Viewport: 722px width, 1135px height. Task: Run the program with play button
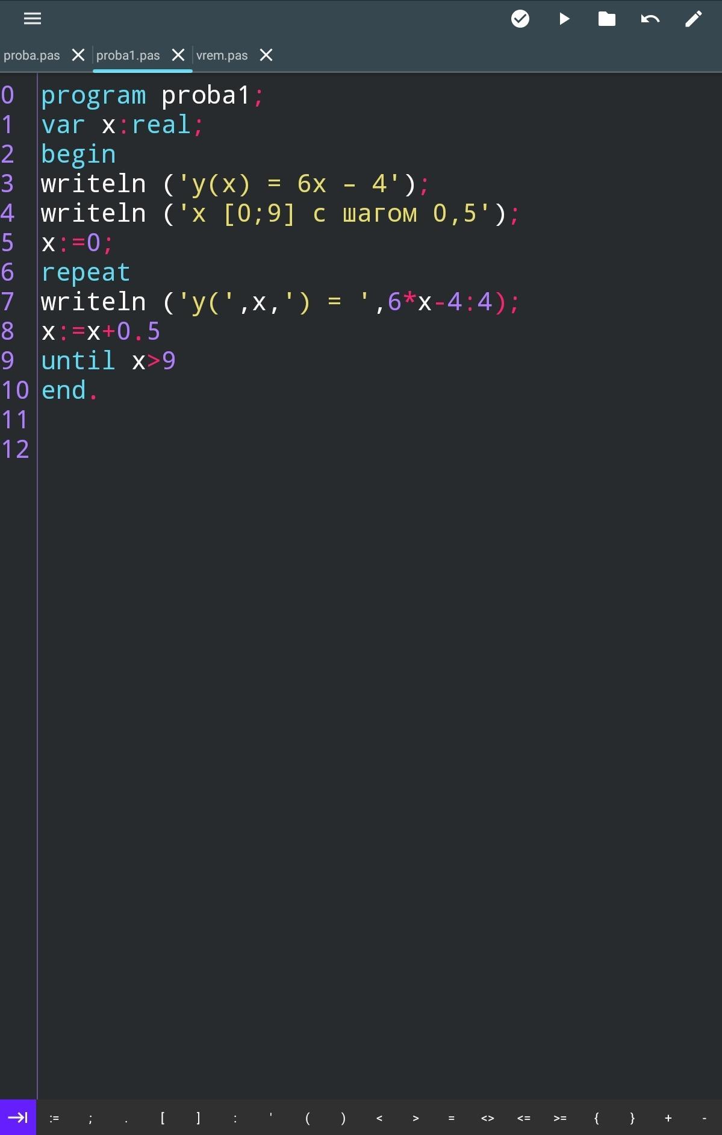(564, 19)
